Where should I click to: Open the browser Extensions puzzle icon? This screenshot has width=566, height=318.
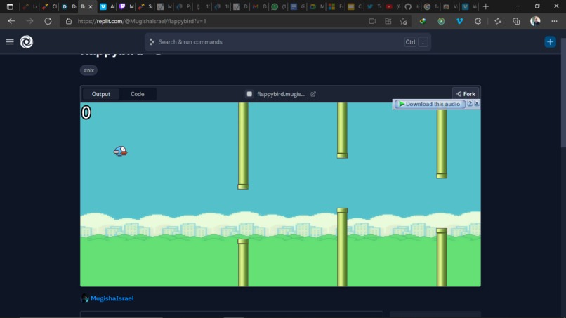(478, 21)
